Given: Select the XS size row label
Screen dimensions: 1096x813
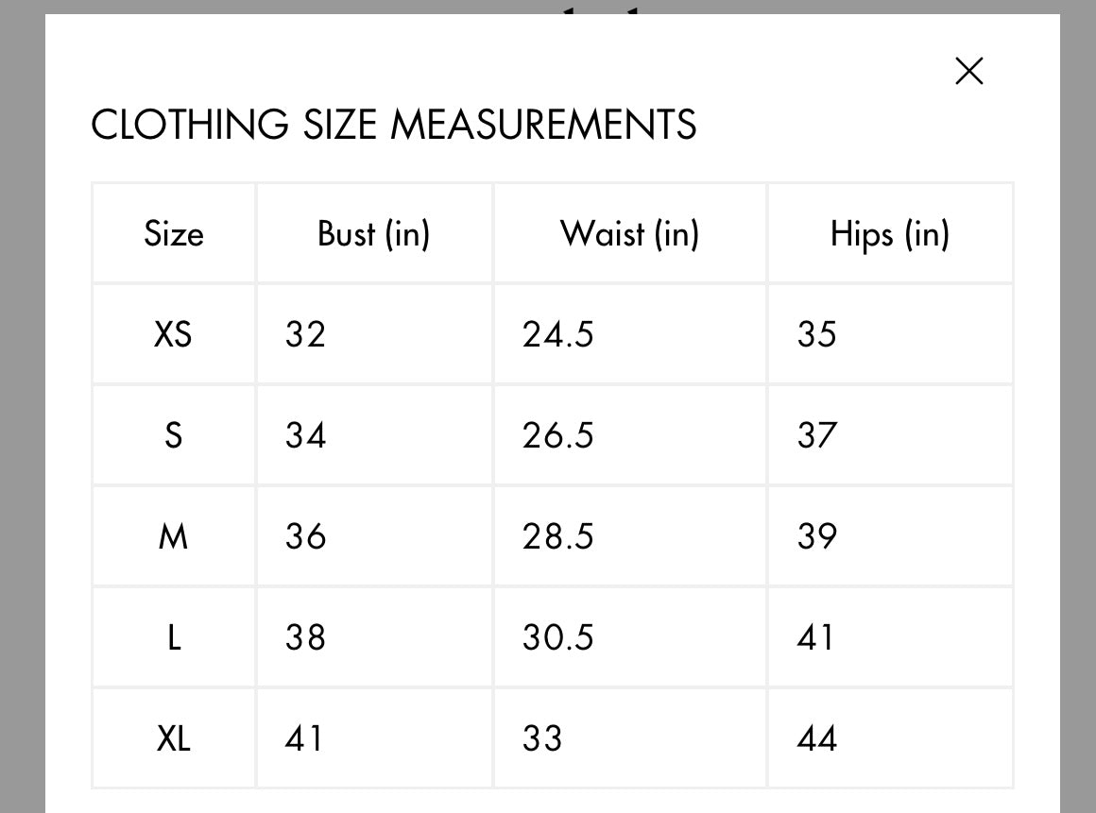Looking at the screenshot, I should pyautogui.click(x=173, y=334).
